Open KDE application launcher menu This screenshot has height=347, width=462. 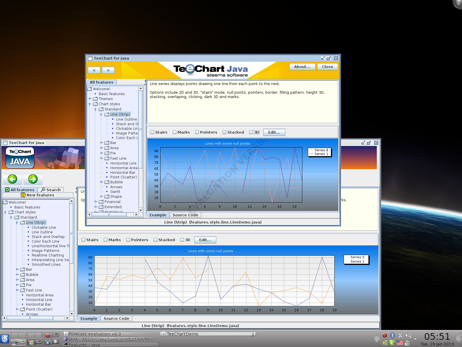[5, 339]
